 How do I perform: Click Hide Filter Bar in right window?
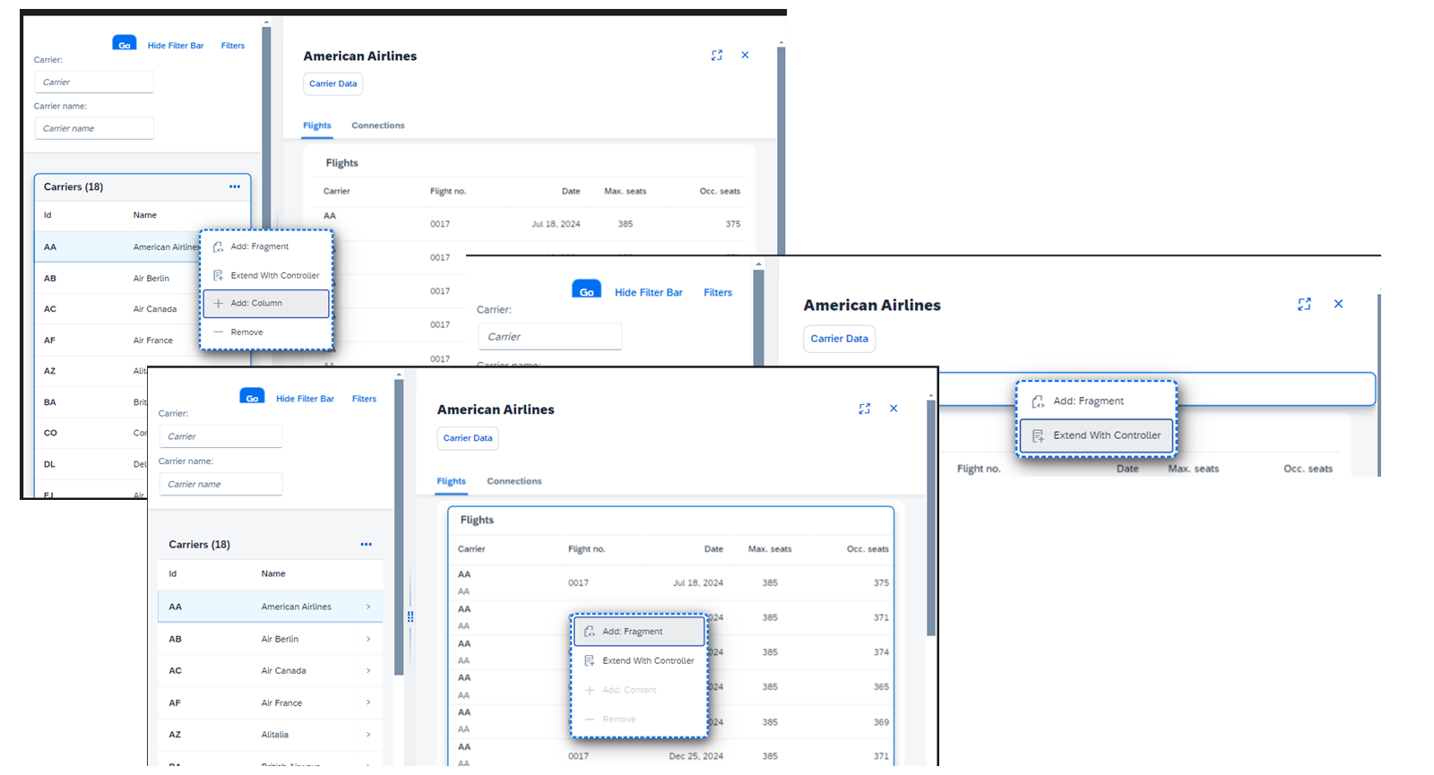[x=649, y=293]
